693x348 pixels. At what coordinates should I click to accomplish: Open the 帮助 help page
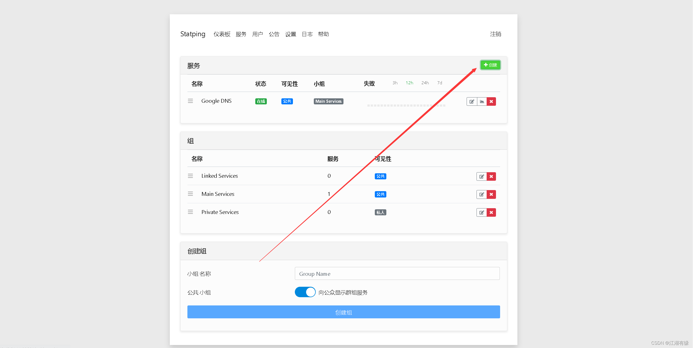click(323, 34)
